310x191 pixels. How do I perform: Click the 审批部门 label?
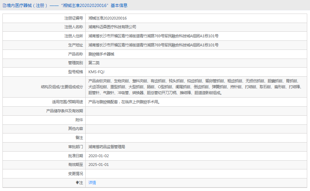(x=76, y=147)
